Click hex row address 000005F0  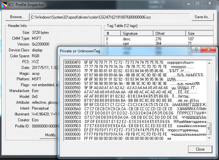(73, 130)
